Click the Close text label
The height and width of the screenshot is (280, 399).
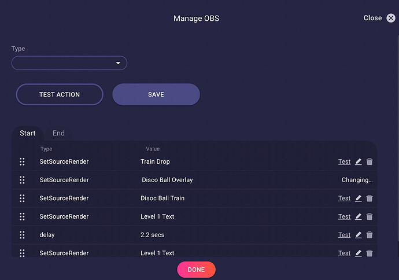(x=372, y=18)
